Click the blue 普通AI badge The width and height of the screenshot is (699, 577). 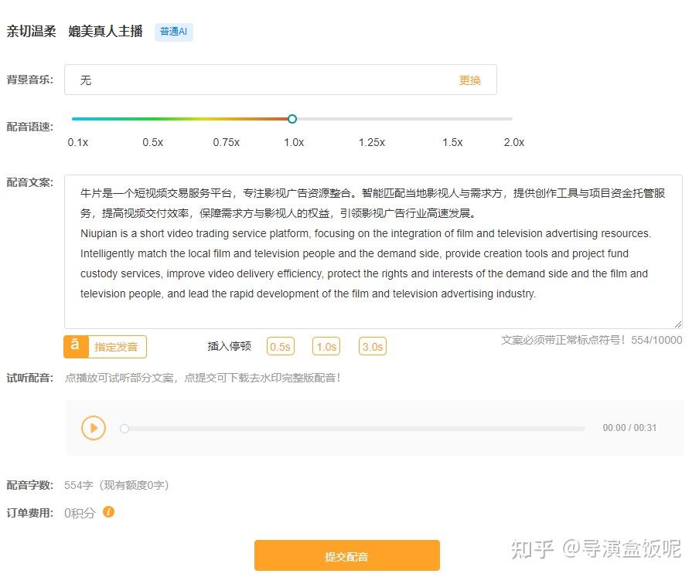173,32
